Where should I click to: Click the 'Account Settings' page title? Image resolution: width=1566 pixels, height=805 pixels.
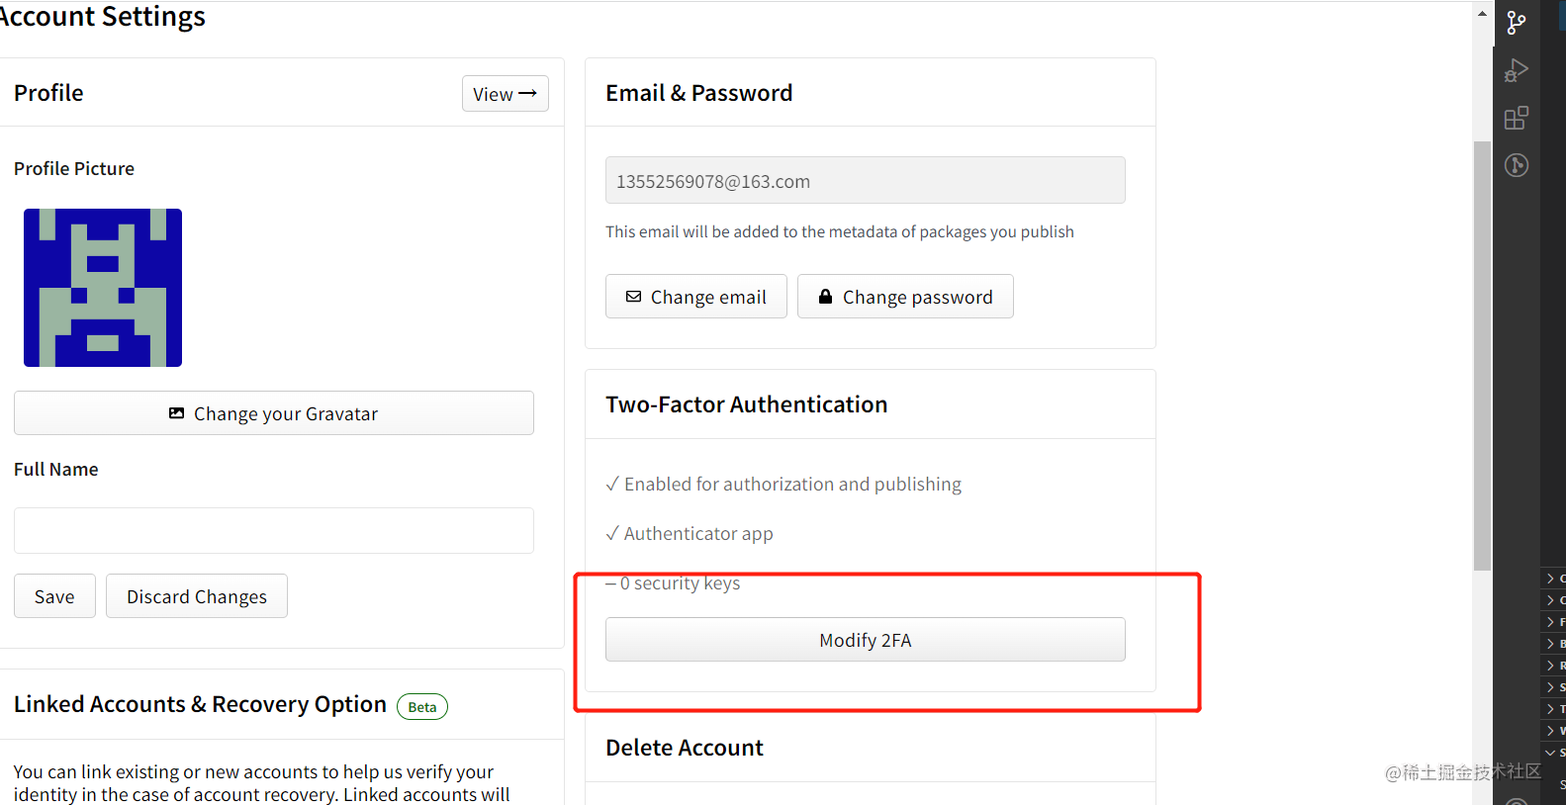[x=102, y=16]
